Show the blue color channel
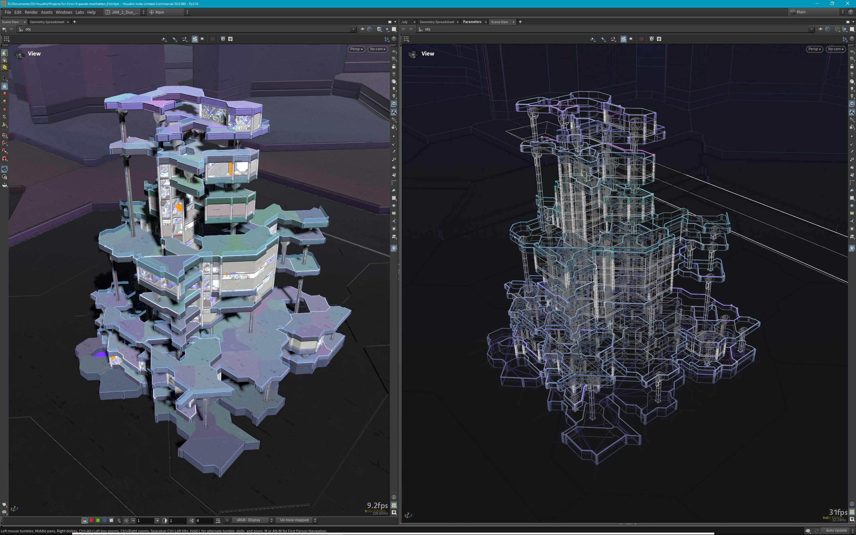856x535 pixels. [x=105, y=520]
